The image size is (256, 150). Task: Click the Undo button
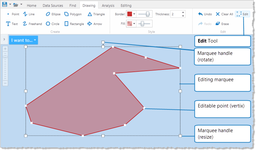pyautogui.click(x=205, y=14)
